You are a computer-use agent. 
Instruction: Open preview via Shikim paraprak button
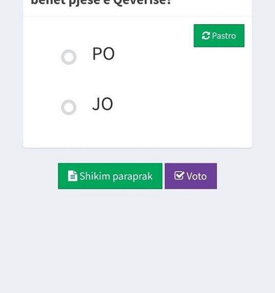110,176
